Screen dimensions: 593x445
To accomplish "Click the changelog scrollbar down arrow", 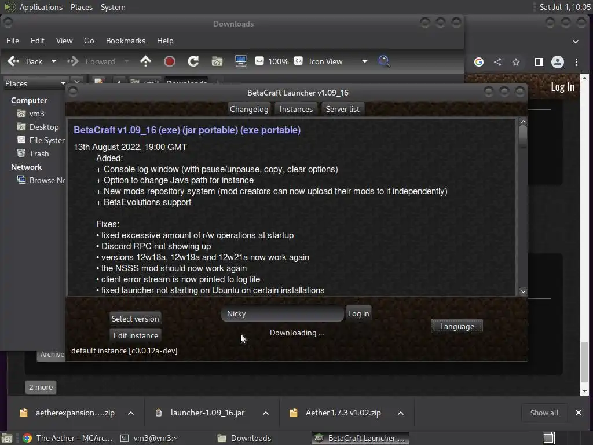I will click(523, 291).
